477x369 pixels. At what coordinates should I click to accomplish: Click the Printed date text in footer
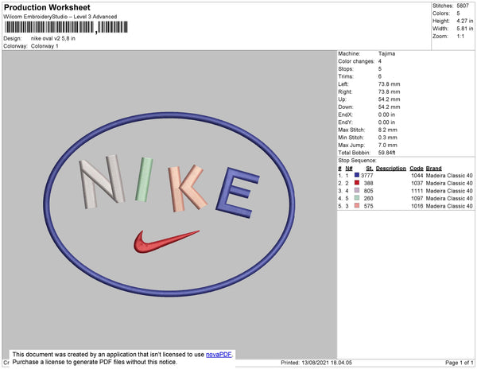point(316,363)
